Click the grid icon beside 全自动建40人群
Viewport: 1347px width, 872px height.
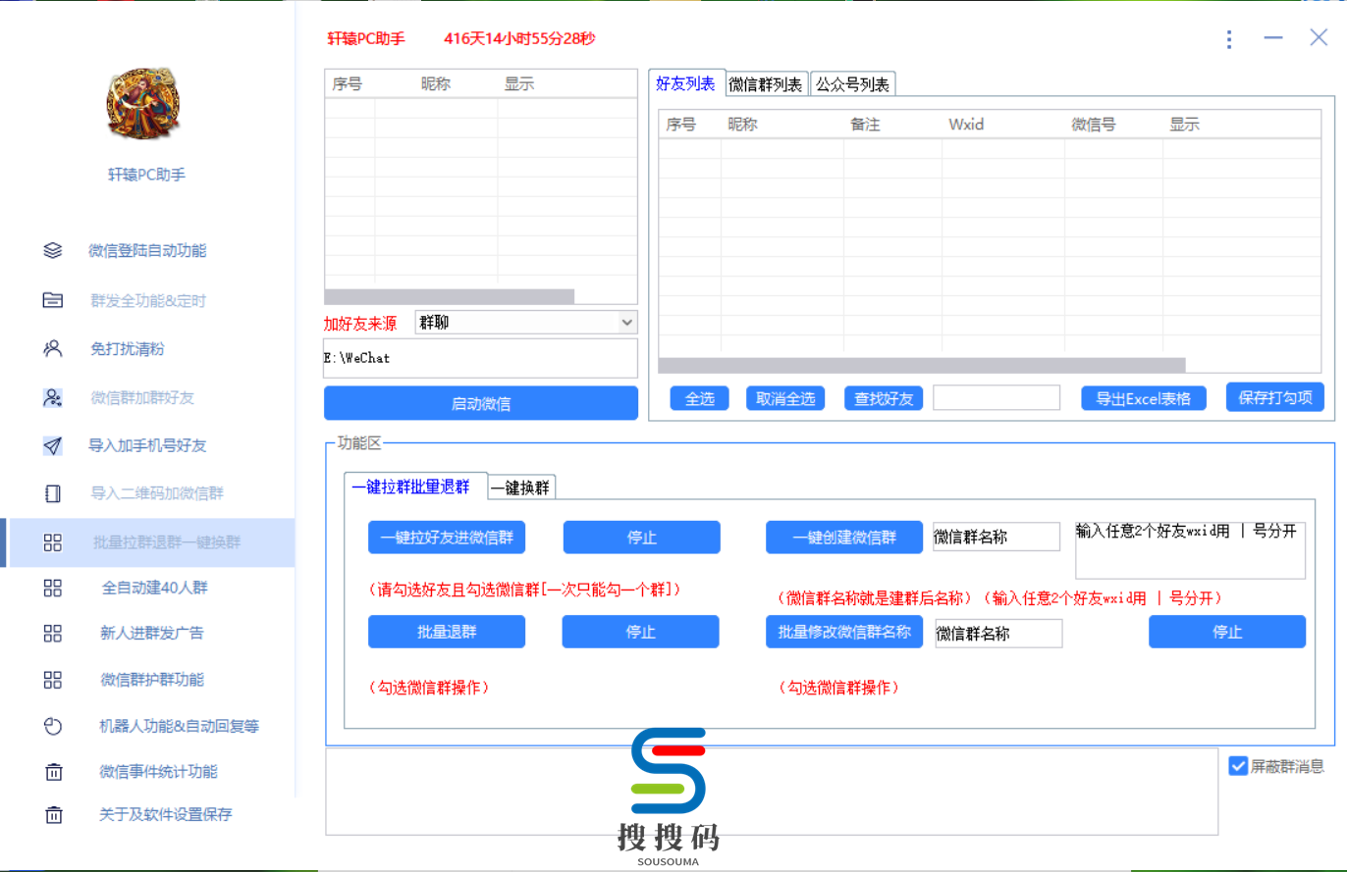(x=53, y=588)
